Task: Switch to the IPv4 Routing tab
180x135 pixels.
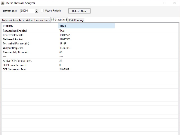Action: 76,20
